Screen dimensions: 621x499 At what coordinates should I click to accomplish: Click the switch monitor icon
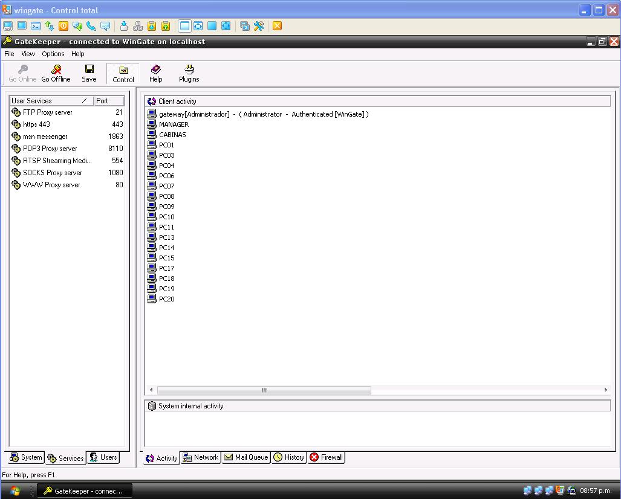[245, 26]
